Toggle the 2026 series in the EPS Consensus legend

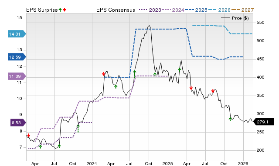coord(219,10)
